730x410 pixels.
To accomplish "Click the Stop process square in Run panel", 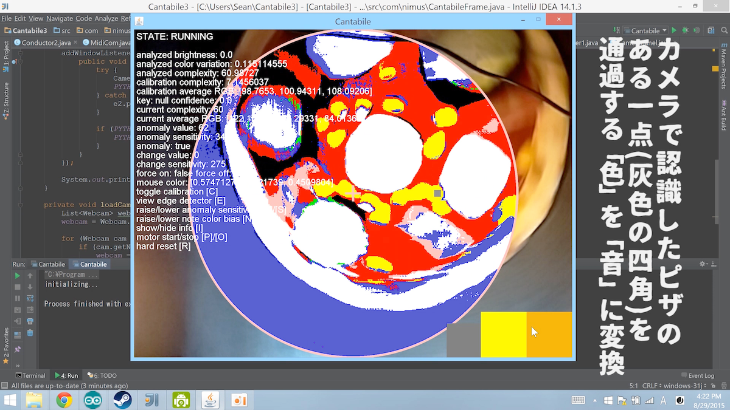I will (17, 287).
